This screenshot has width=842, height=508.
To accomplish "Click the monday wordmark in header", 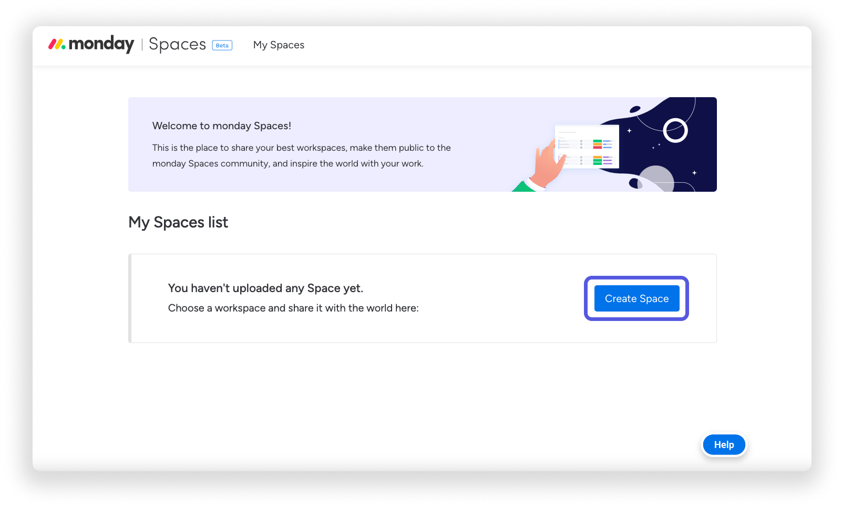I will [x=101, y=44].
